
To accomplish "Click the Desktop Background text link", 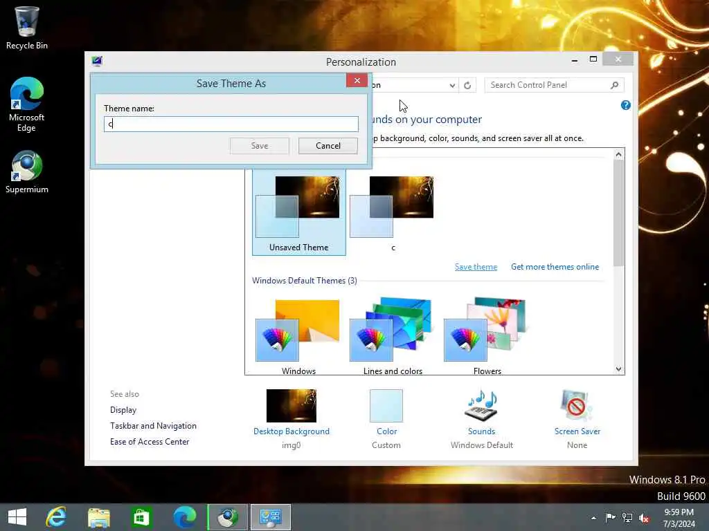I will click(291, 431).
